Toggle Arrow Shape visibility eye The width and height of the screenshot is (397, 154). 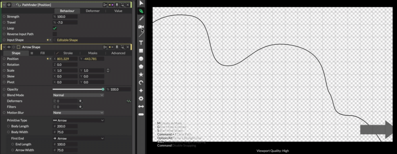point(9,47)
